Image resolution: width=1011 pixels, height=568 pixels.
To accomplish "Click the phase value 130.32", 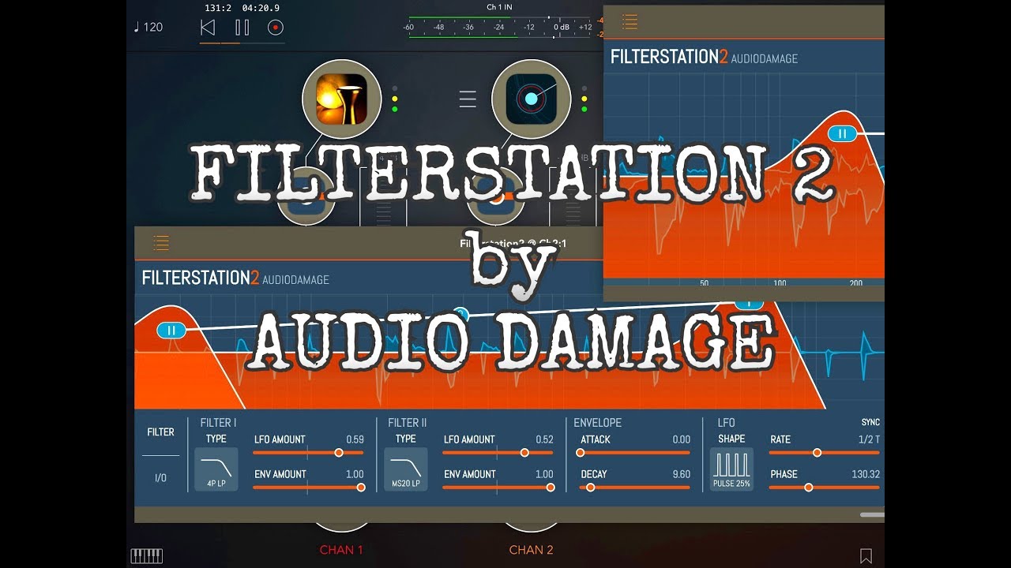I will coord(865,474).
